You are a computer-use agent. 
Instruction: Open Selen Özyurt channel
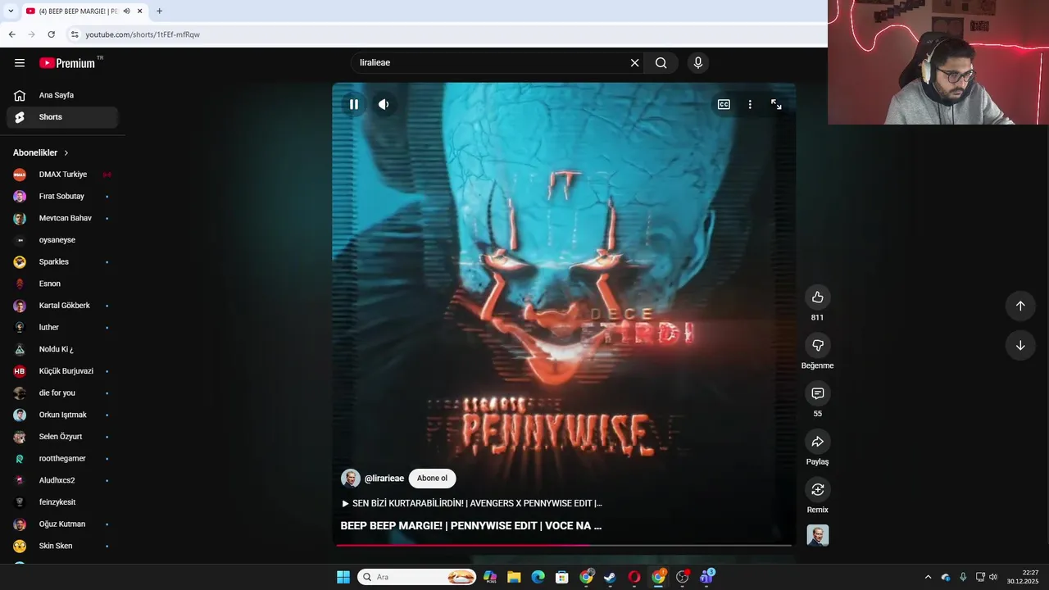[62, 437]
